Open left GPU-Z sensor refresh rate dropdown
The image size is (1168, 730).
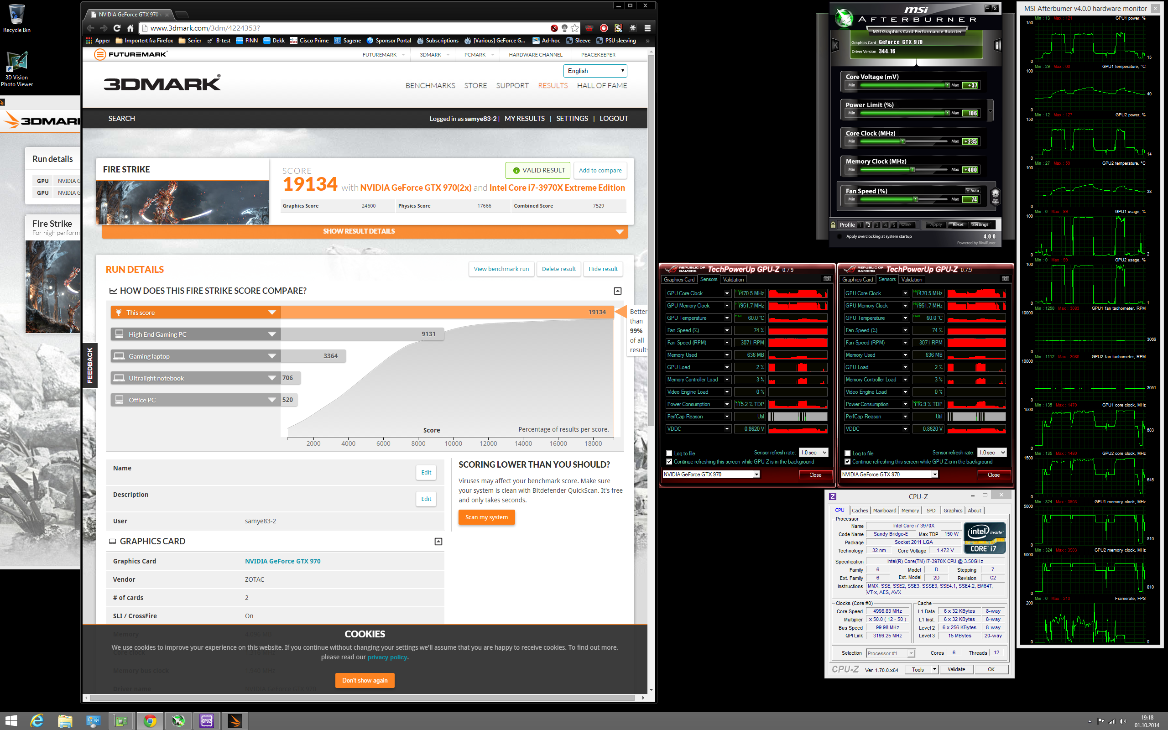814,453
